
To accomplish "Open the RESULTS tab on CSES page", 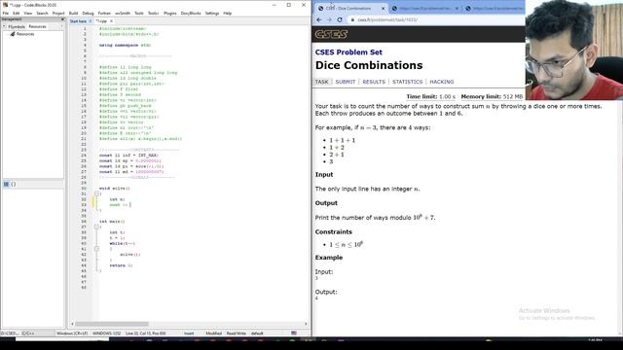I will [x=374, y=82].
